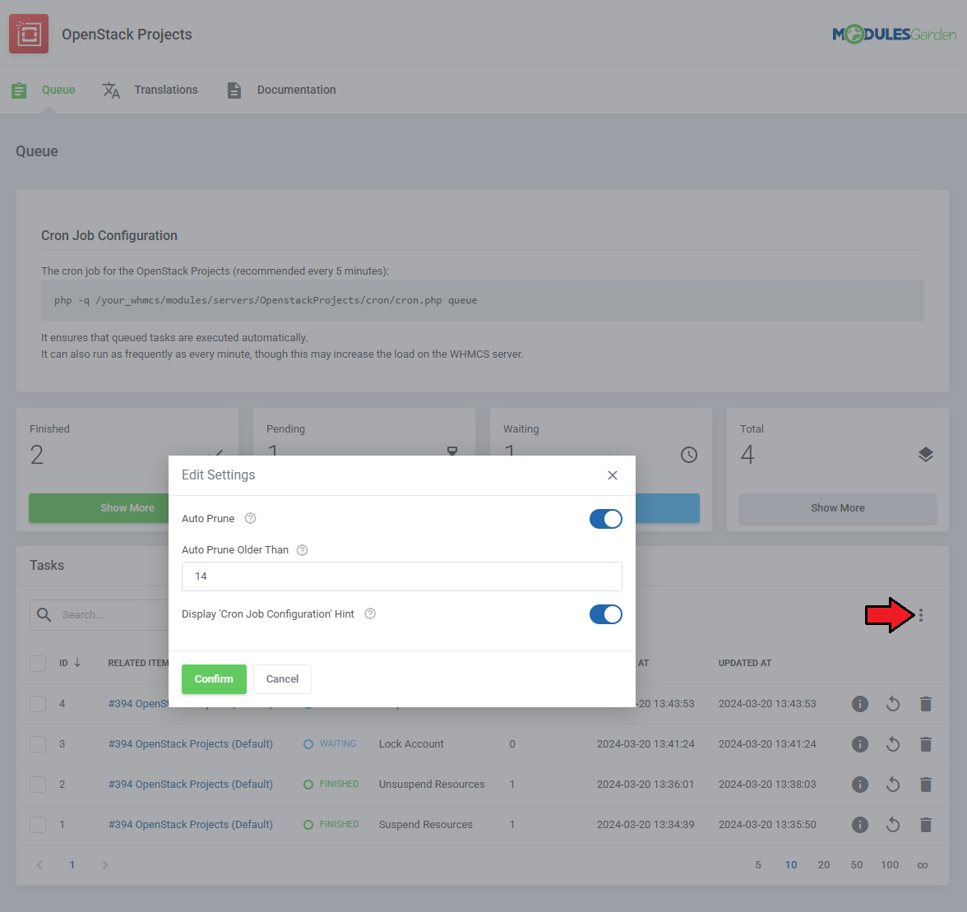Retry the Suspend Resources task
Screen dimensions: 967x912
pyautogui.click(x=893, y=825)
